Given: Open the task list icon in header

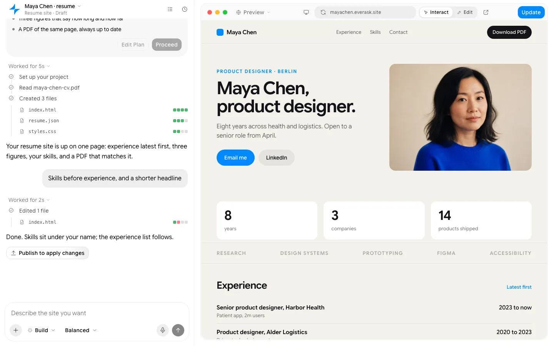Looking at the screenshot, I should pyautogui.click(x=170, y=9).
